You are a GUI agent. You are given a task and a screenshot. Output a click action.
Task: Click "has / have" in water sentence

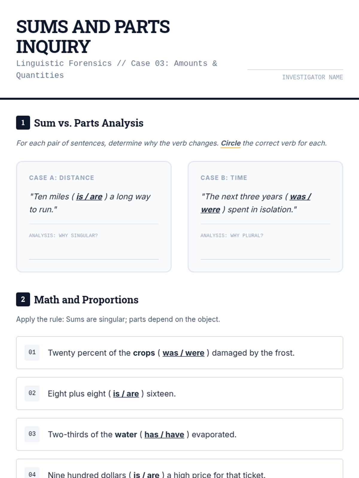(x=164, y=434)
